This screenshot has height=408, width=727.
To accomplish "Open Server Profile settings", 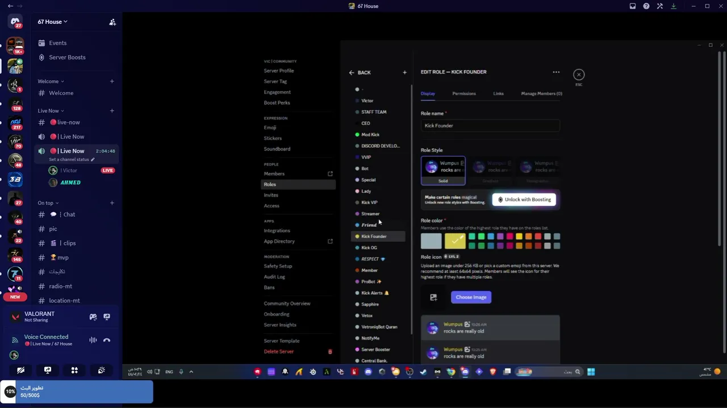I will coord(279,71).
